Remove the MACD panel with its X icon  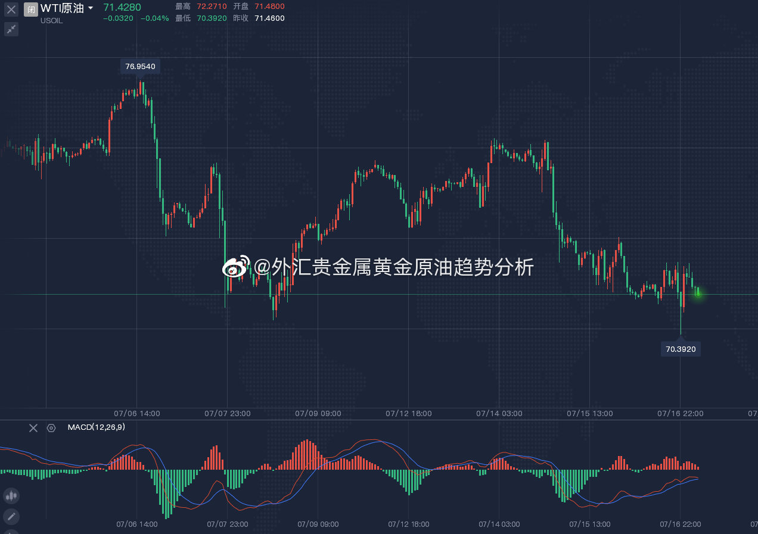[x=33, y=427]
